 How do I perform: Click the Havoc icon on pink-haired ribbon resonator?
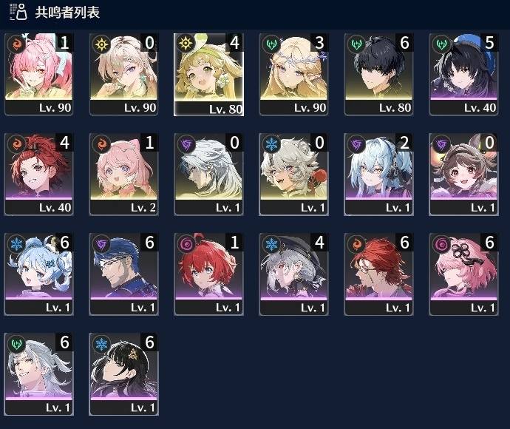441,243
